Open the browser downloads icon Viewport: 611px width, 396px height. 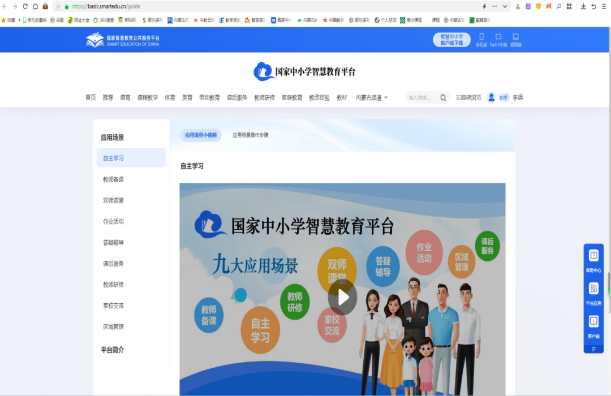583,6
